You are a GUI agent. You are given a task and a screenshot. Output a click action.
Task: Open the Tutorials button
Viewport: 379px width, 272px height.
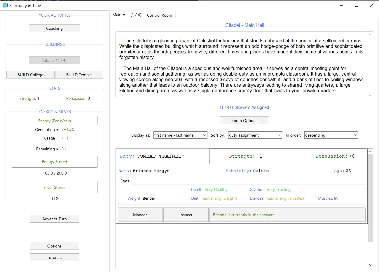click(x=54, y=257)
